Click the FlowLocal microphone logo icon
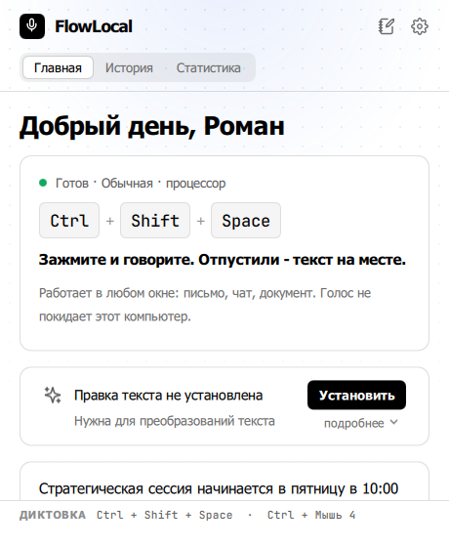 pyautogui.click(x=32, y=26)
